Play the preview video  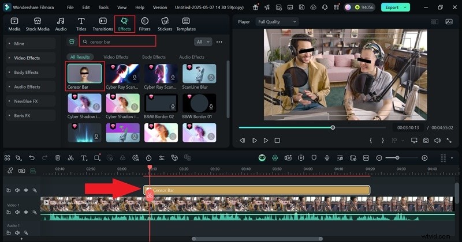pos(266,141)
